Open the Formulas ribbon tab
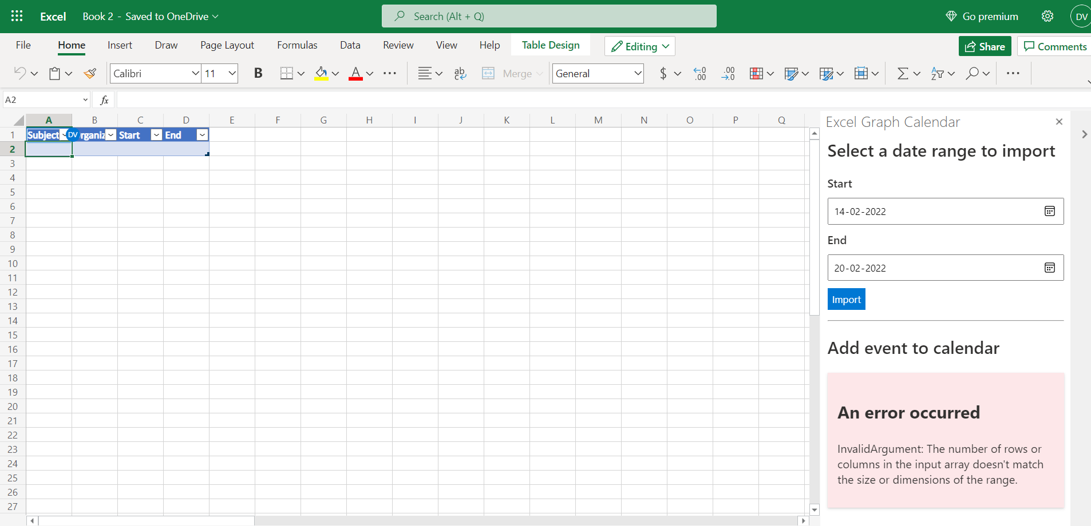The image size is (1091, 526). pyautogui.click(x=297, y=45)
